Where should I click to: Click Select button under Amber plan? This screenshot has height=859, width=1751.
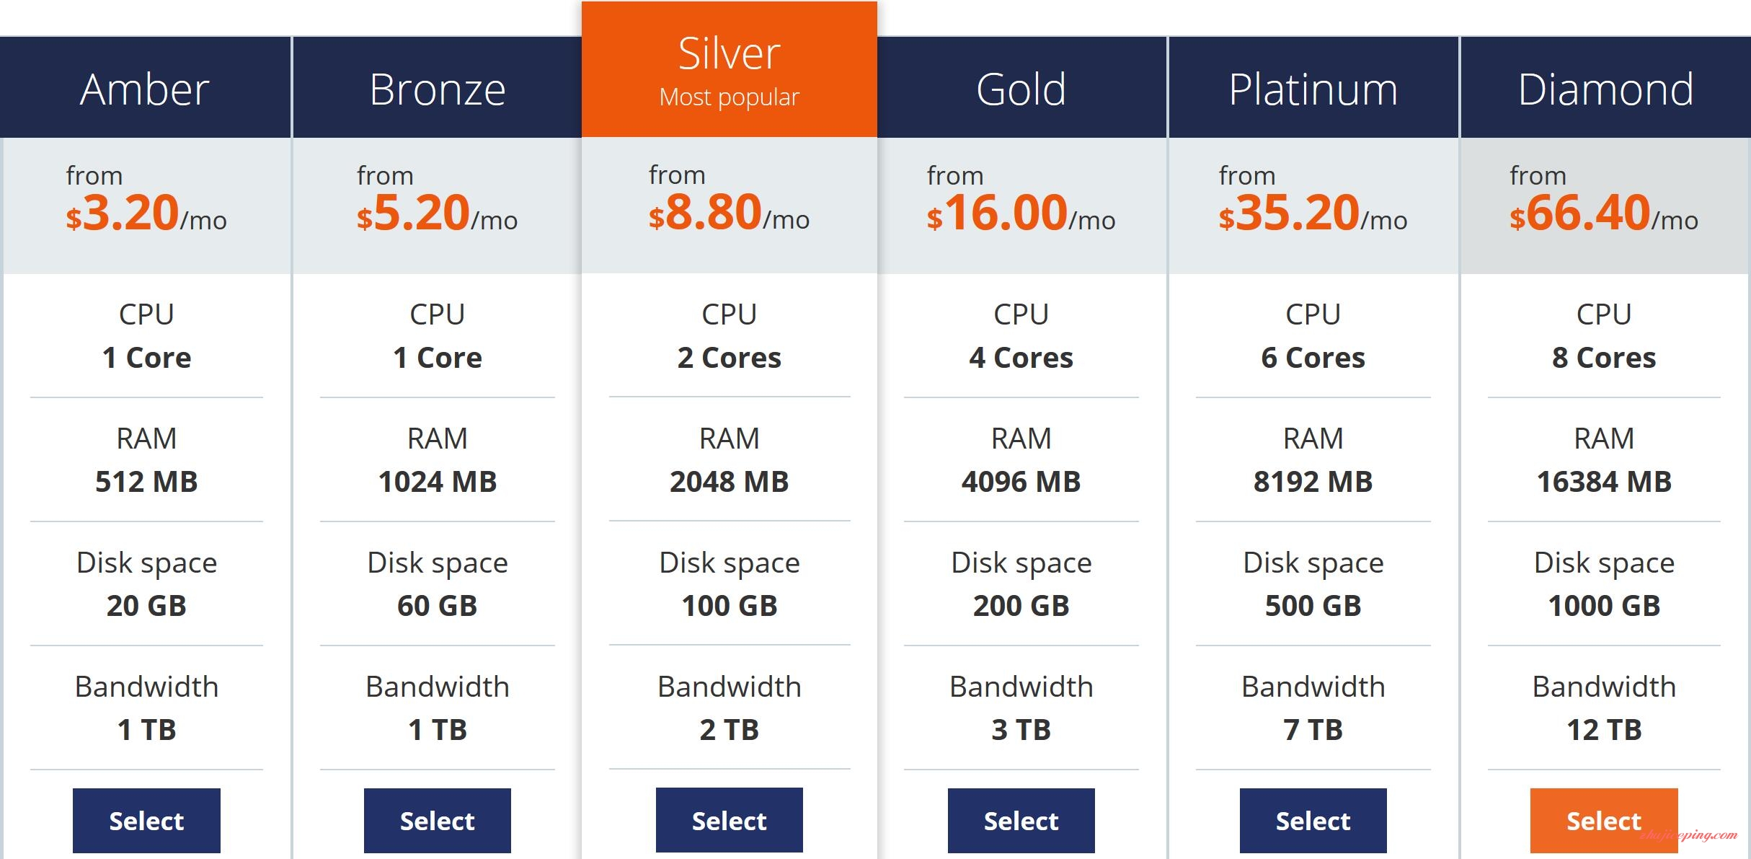146,820
